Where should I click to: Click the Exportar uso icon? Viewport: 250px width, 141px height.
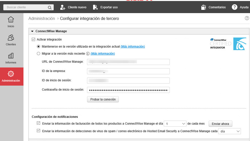[x=95, y=7]
